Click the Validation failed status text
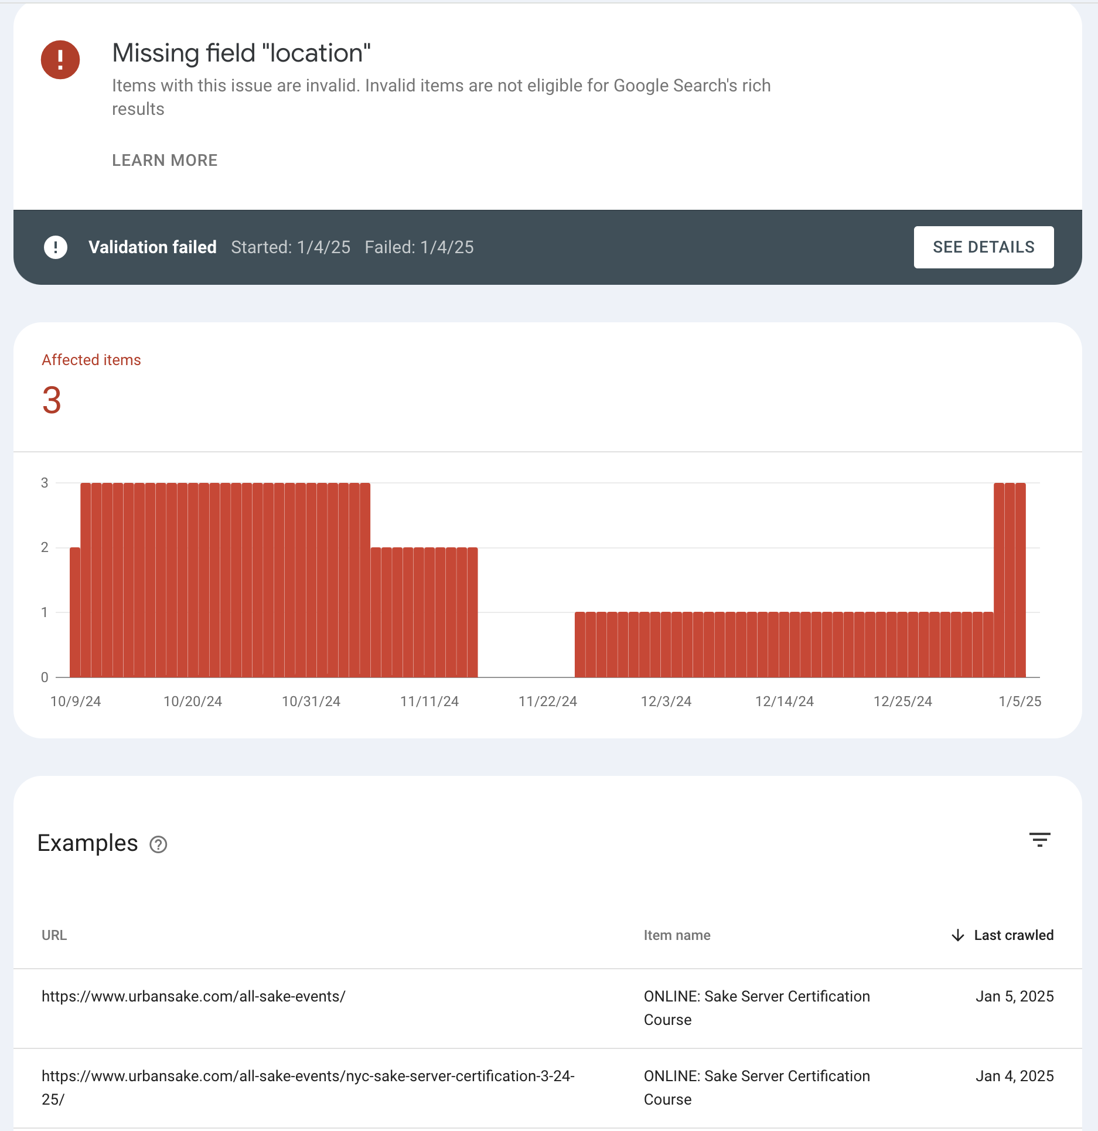The height and width of the screenshot is (1131, 1098). [152, 247]
